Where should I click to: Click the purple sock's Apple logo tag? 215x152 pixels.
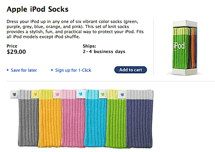pyautogui.click(x=122, y=94)
